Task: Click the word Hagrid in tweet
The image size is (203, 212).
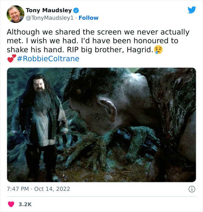Action: 140,50
